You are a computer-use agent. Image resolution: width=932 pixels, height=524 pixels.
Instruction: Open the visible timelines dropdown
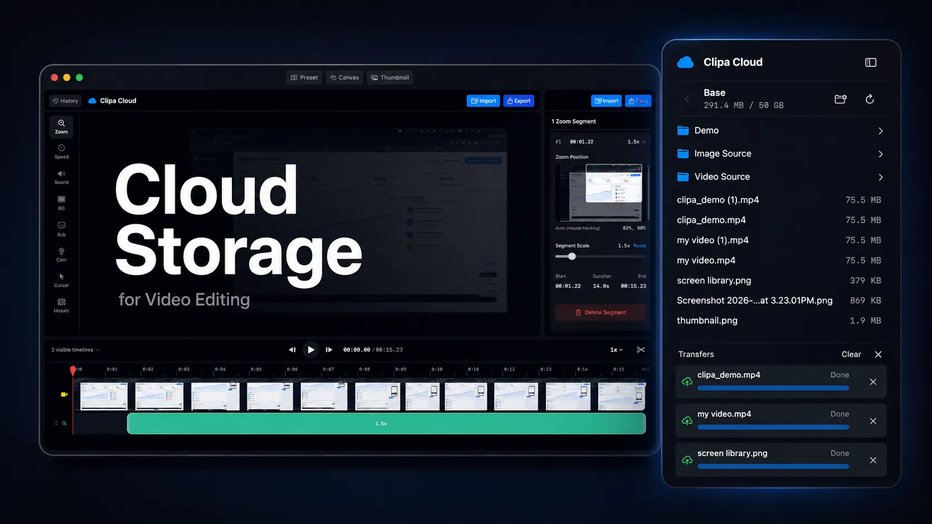75,350
